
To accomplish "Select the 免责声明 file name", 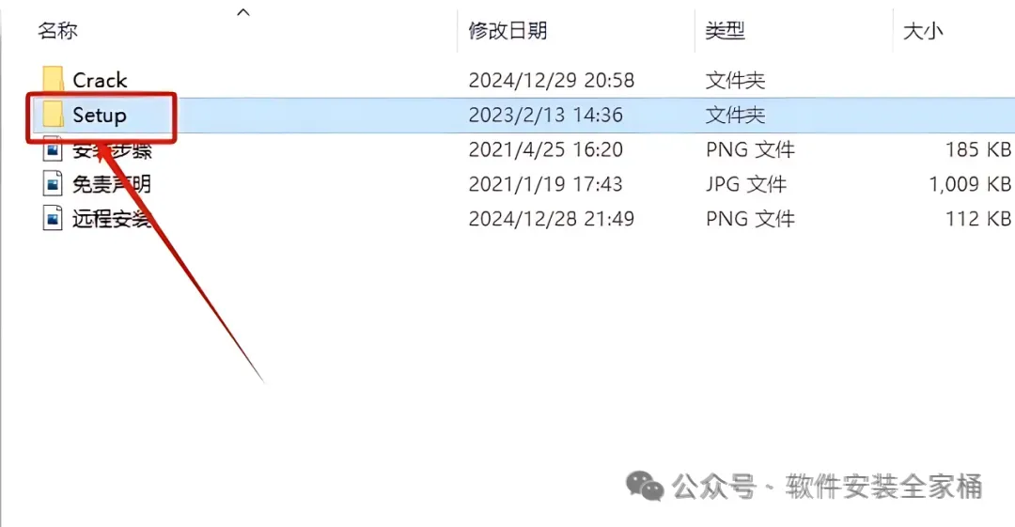I will point(111,184).
